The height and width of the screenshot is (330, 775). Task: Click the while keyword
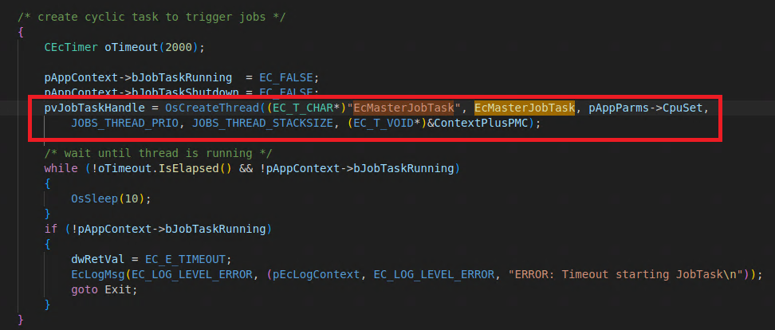61,169
